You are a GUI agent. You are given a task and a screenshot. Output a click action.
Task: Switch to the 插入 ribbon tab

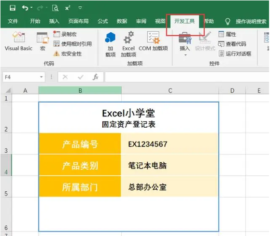pyautogui.click(x=54, y=21)
